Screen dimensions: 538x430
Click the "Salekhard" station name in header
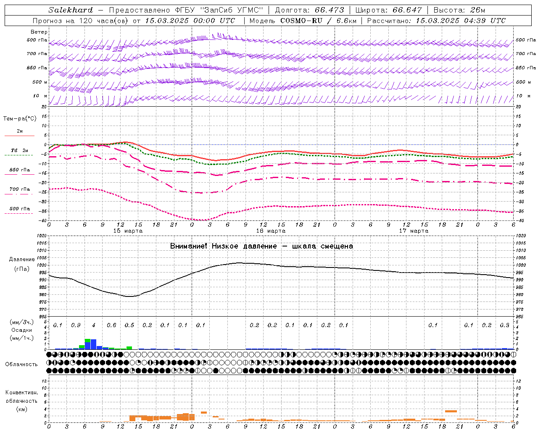(71, 10)
